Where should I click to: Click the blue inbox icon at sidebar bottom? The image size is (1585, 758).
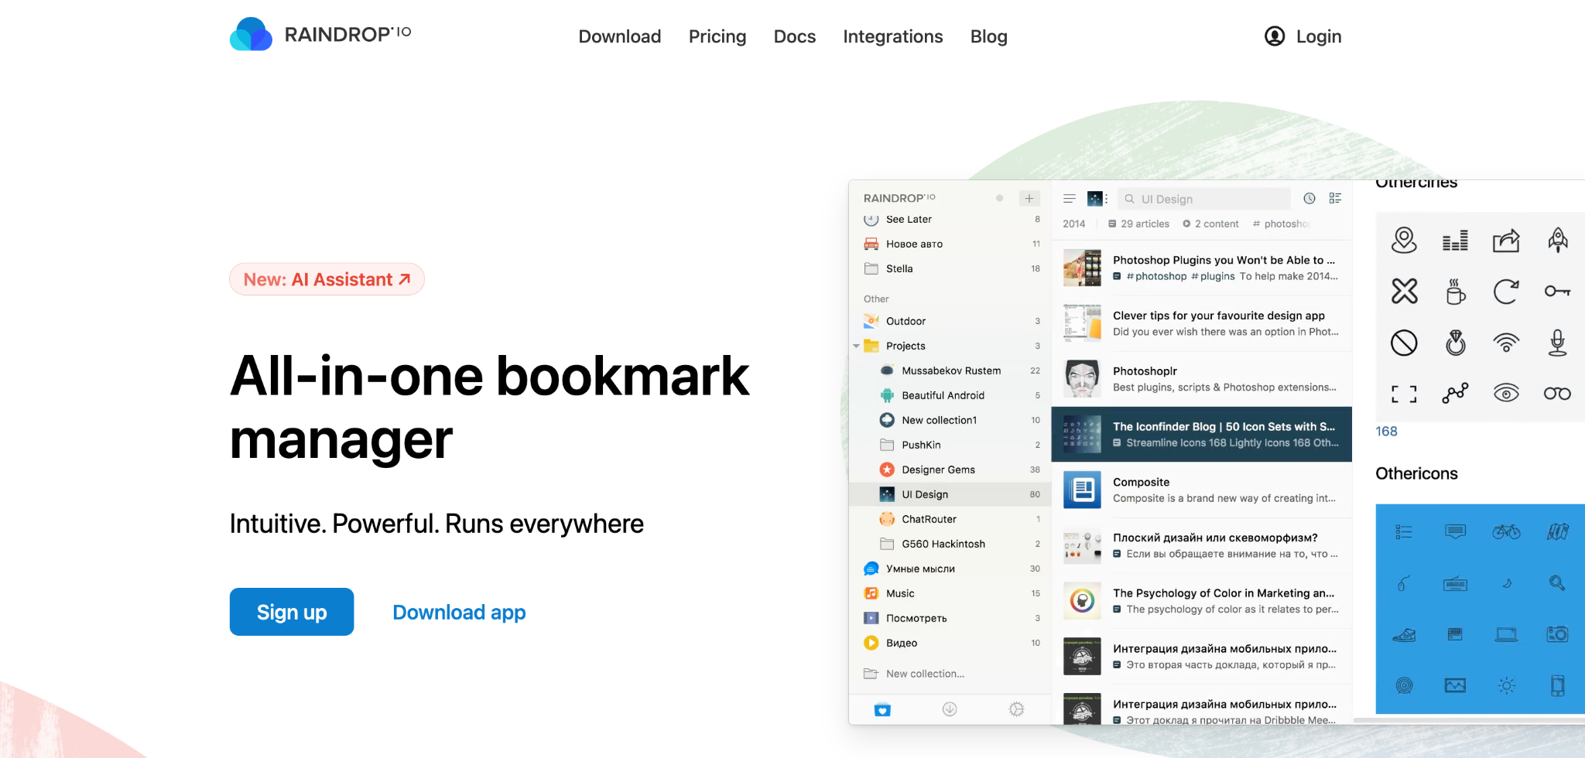point(882,709)
